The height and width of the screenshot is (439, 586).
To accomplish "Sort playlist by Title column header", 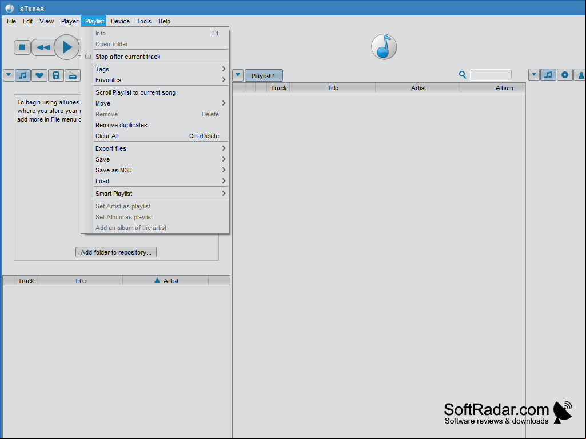I will pos(333,88).
